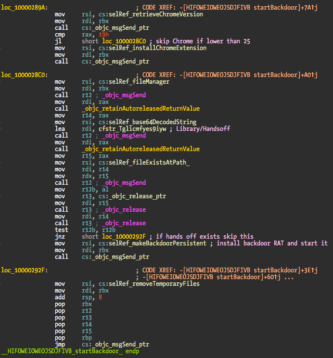Click 'rdx, r15' operands
The width and height of the screenshot is (333, 358).
[x=95, y=176]
